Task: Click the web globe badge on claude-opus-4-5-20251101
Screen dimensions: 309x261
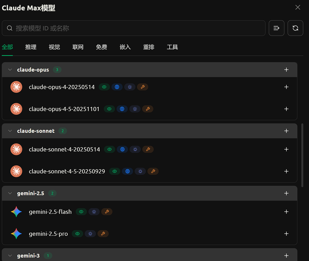Action: pos(122,109)
